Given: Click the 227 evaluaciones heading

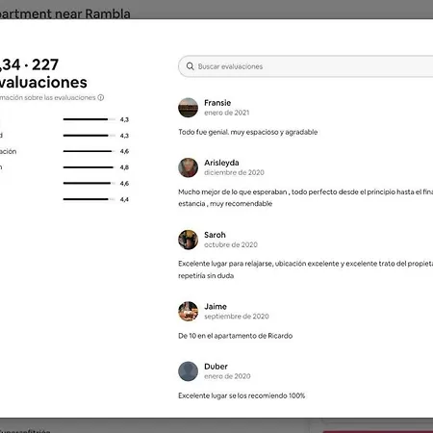Looking at the screenshot, I should pyautogui.click(x=43, y=73).
